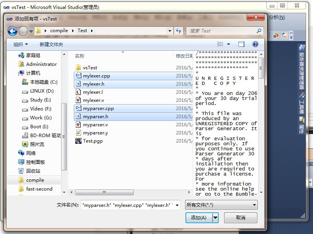This screenshot has width=313, height=234.
Task: Click the refresh button next to address bar
Action: (179, 31)
